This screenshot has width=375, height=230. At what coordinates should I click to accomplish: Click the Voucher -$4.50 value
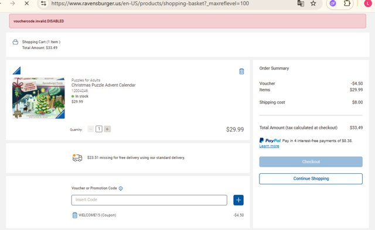click(x=357, y=83)
